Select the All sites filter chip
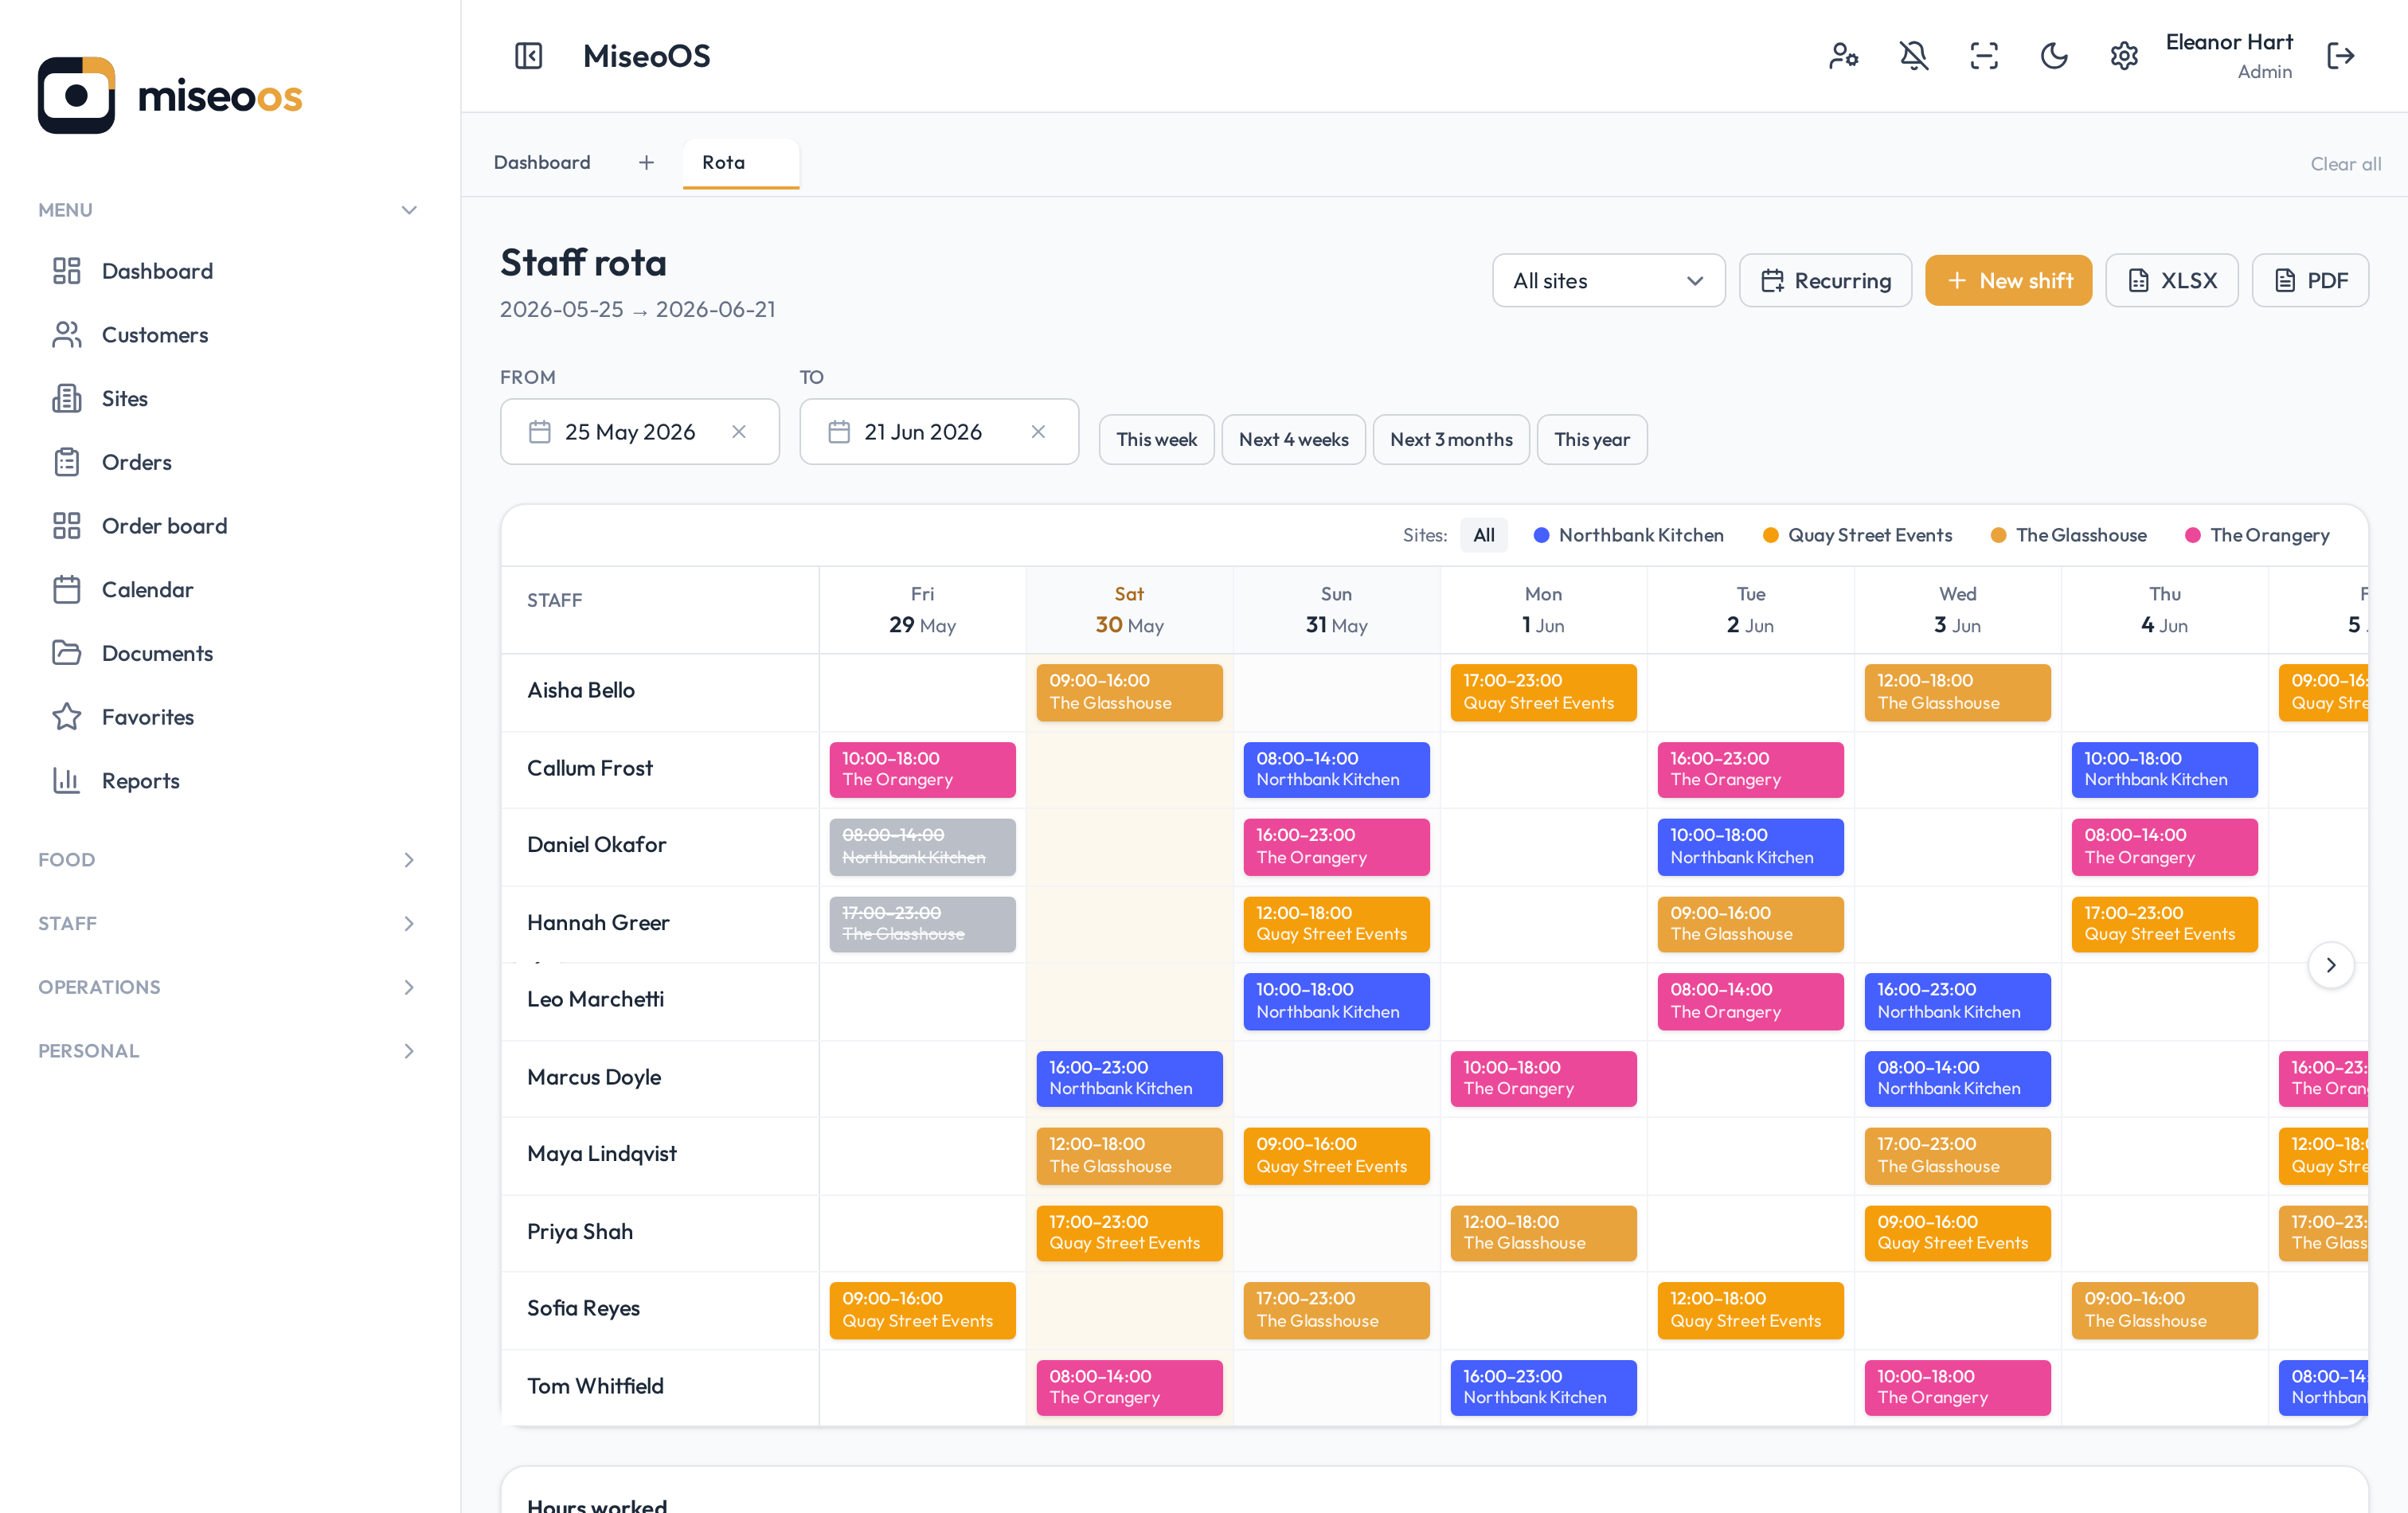The image size is (2408, 1513). pyautogui.click(x=1483, y=535)
